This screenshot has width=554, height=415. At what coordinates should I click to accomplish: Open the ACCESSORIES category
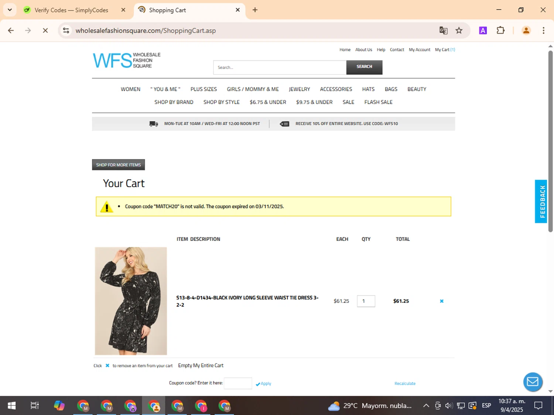(x=336, y=89)
